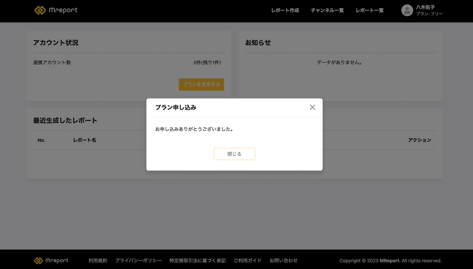Click the アクション column header

[x=420, y=140]
